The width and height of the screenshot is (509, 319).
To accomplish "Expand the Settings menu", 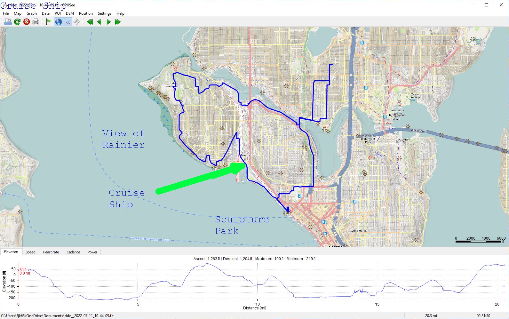I will click(x=104, y=13).
